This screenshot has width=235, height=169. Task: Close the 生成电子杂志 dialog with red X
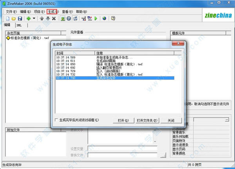tap(178, 43)
